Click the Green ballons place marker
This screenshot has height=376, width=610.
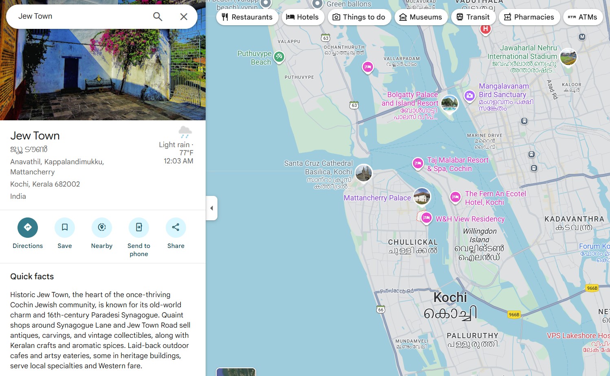317,4
